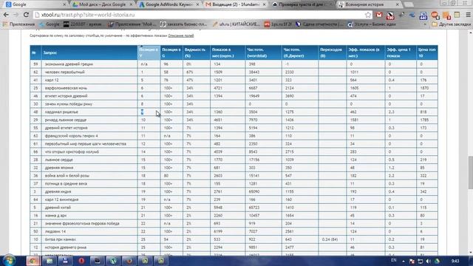
Task: Open the заказать бизнес-пл... bookmark
Action: [x=183, y=24]
